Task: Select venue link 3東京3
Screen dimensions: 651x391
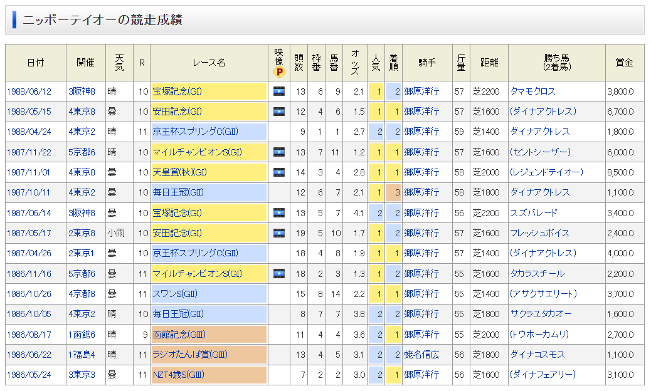Action: 82,375
